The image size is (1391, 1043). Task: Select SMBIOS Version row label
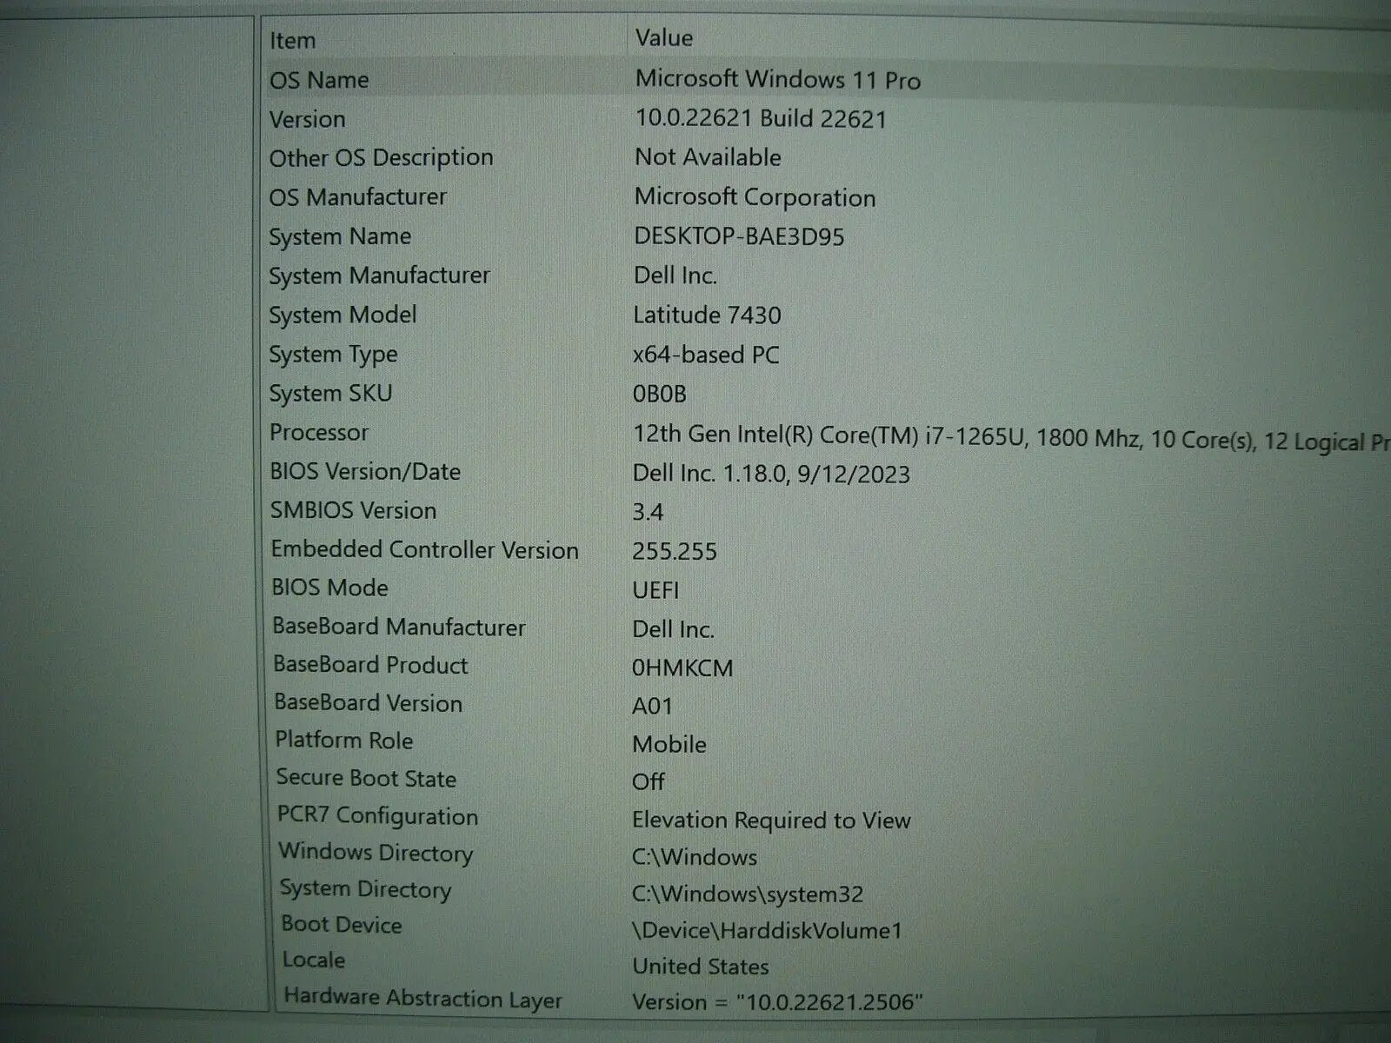[x=353, y=511]
